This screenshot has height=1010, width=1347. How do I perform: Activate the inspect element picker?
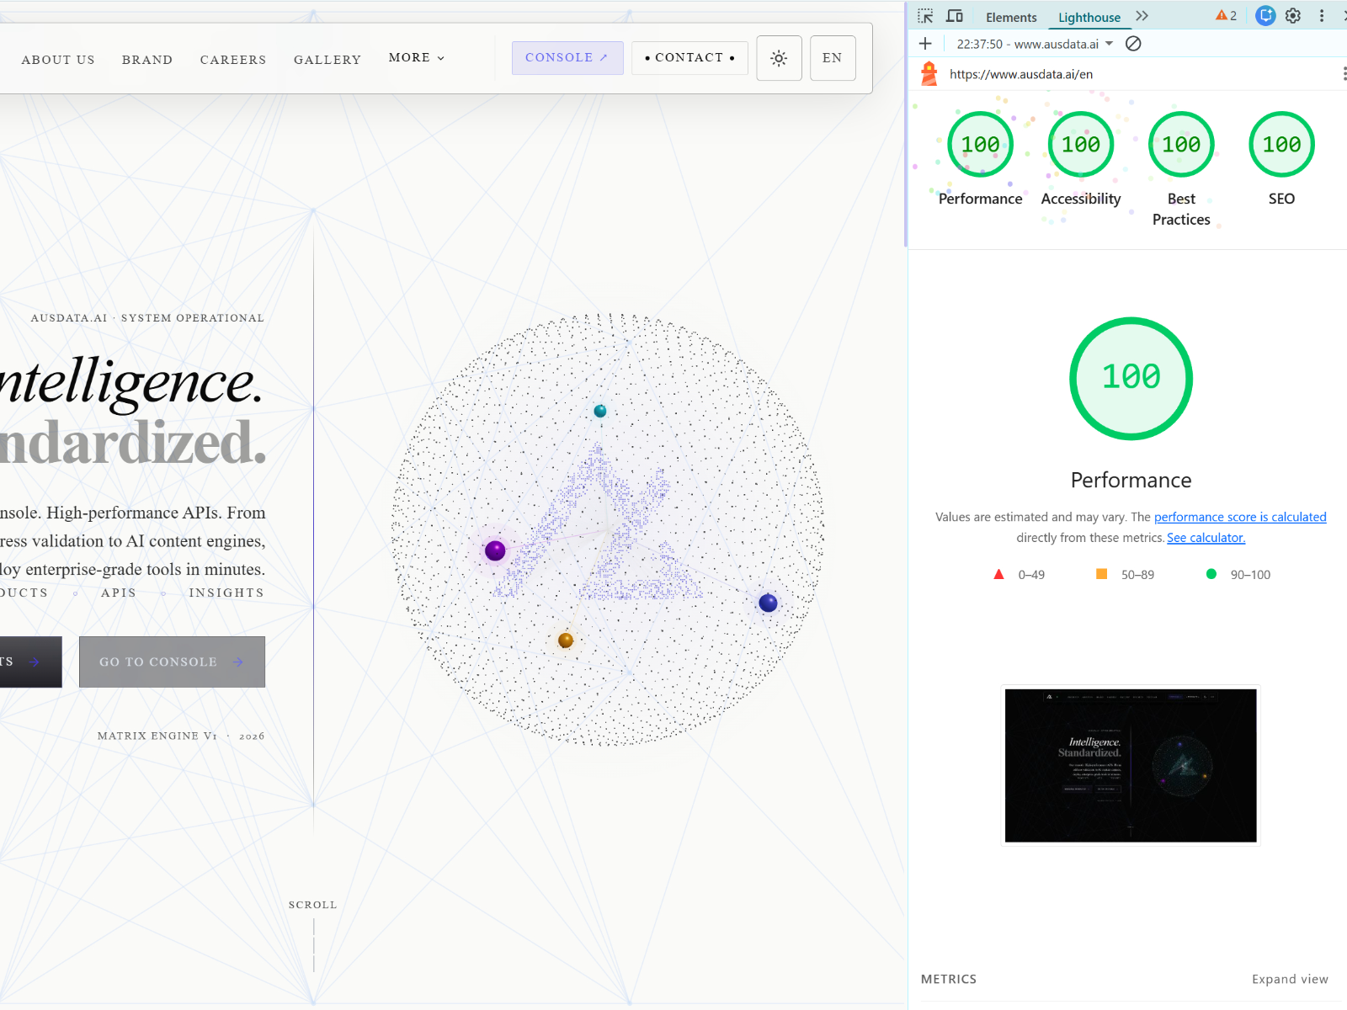pyautogui.click(x=925, y=16)
